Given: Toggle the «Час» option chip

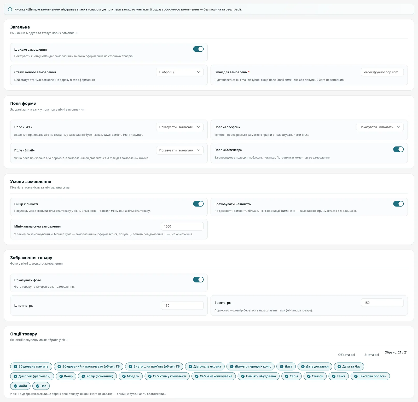Looking at the screenshot, I should pyautogui.click(x=41, y=386).
